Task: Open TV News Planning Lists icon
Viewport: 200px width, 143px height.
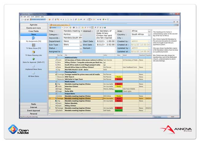Action: [x=33, y=52]
